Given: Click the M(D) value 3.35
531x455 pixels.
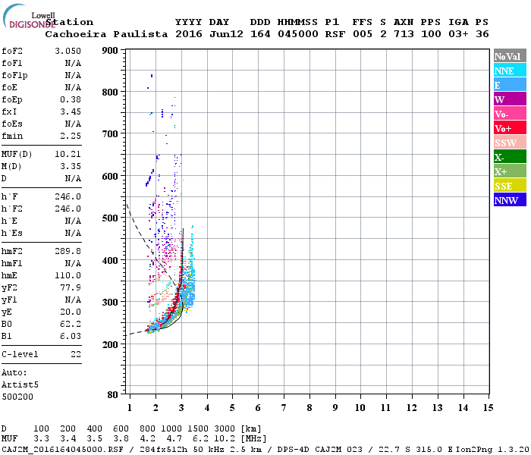Looking at the screenshot, I should [71, 166].
